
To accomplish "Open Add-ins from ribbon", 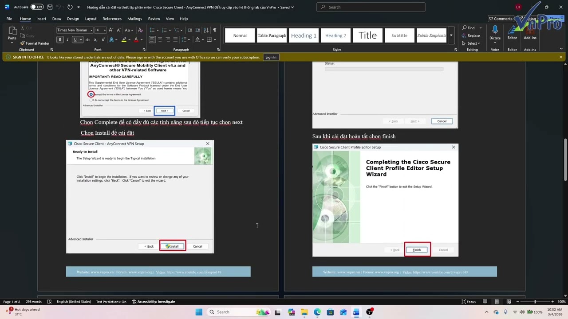I will (530, 33).
